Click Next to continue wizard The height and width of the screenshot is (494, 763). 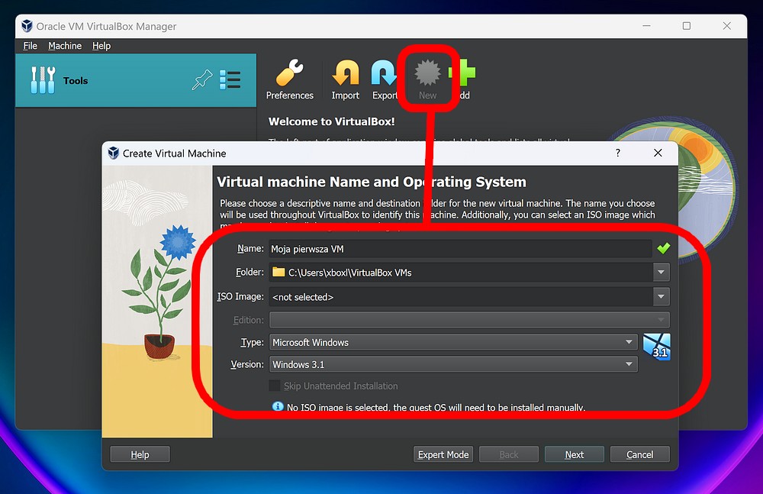coord(575,454)
